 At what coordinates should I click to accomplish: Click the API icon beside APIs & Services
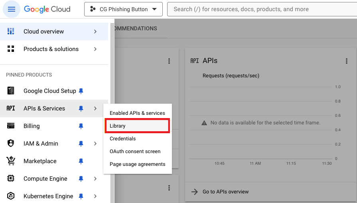coord(11,108)
